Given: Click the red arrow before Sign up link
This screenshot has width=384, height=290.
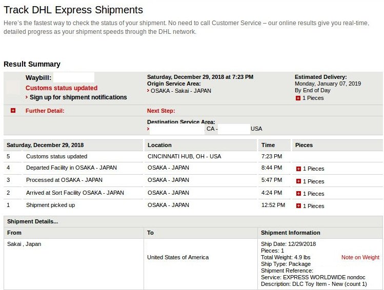Looking at the screenshot, I should tap(27, 97).
